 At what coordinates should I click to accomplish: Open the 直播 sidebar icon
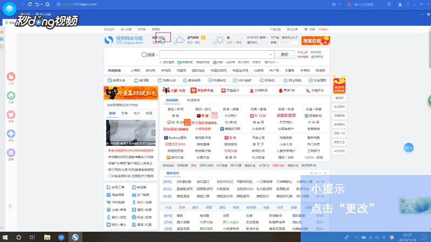point(11,153)
